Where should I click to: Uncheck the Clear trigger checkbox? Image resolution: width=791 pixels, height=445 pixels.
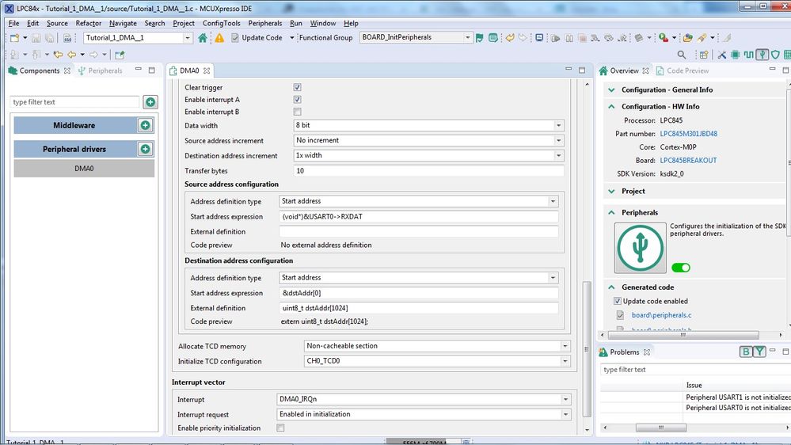click(x=297, y=87)
